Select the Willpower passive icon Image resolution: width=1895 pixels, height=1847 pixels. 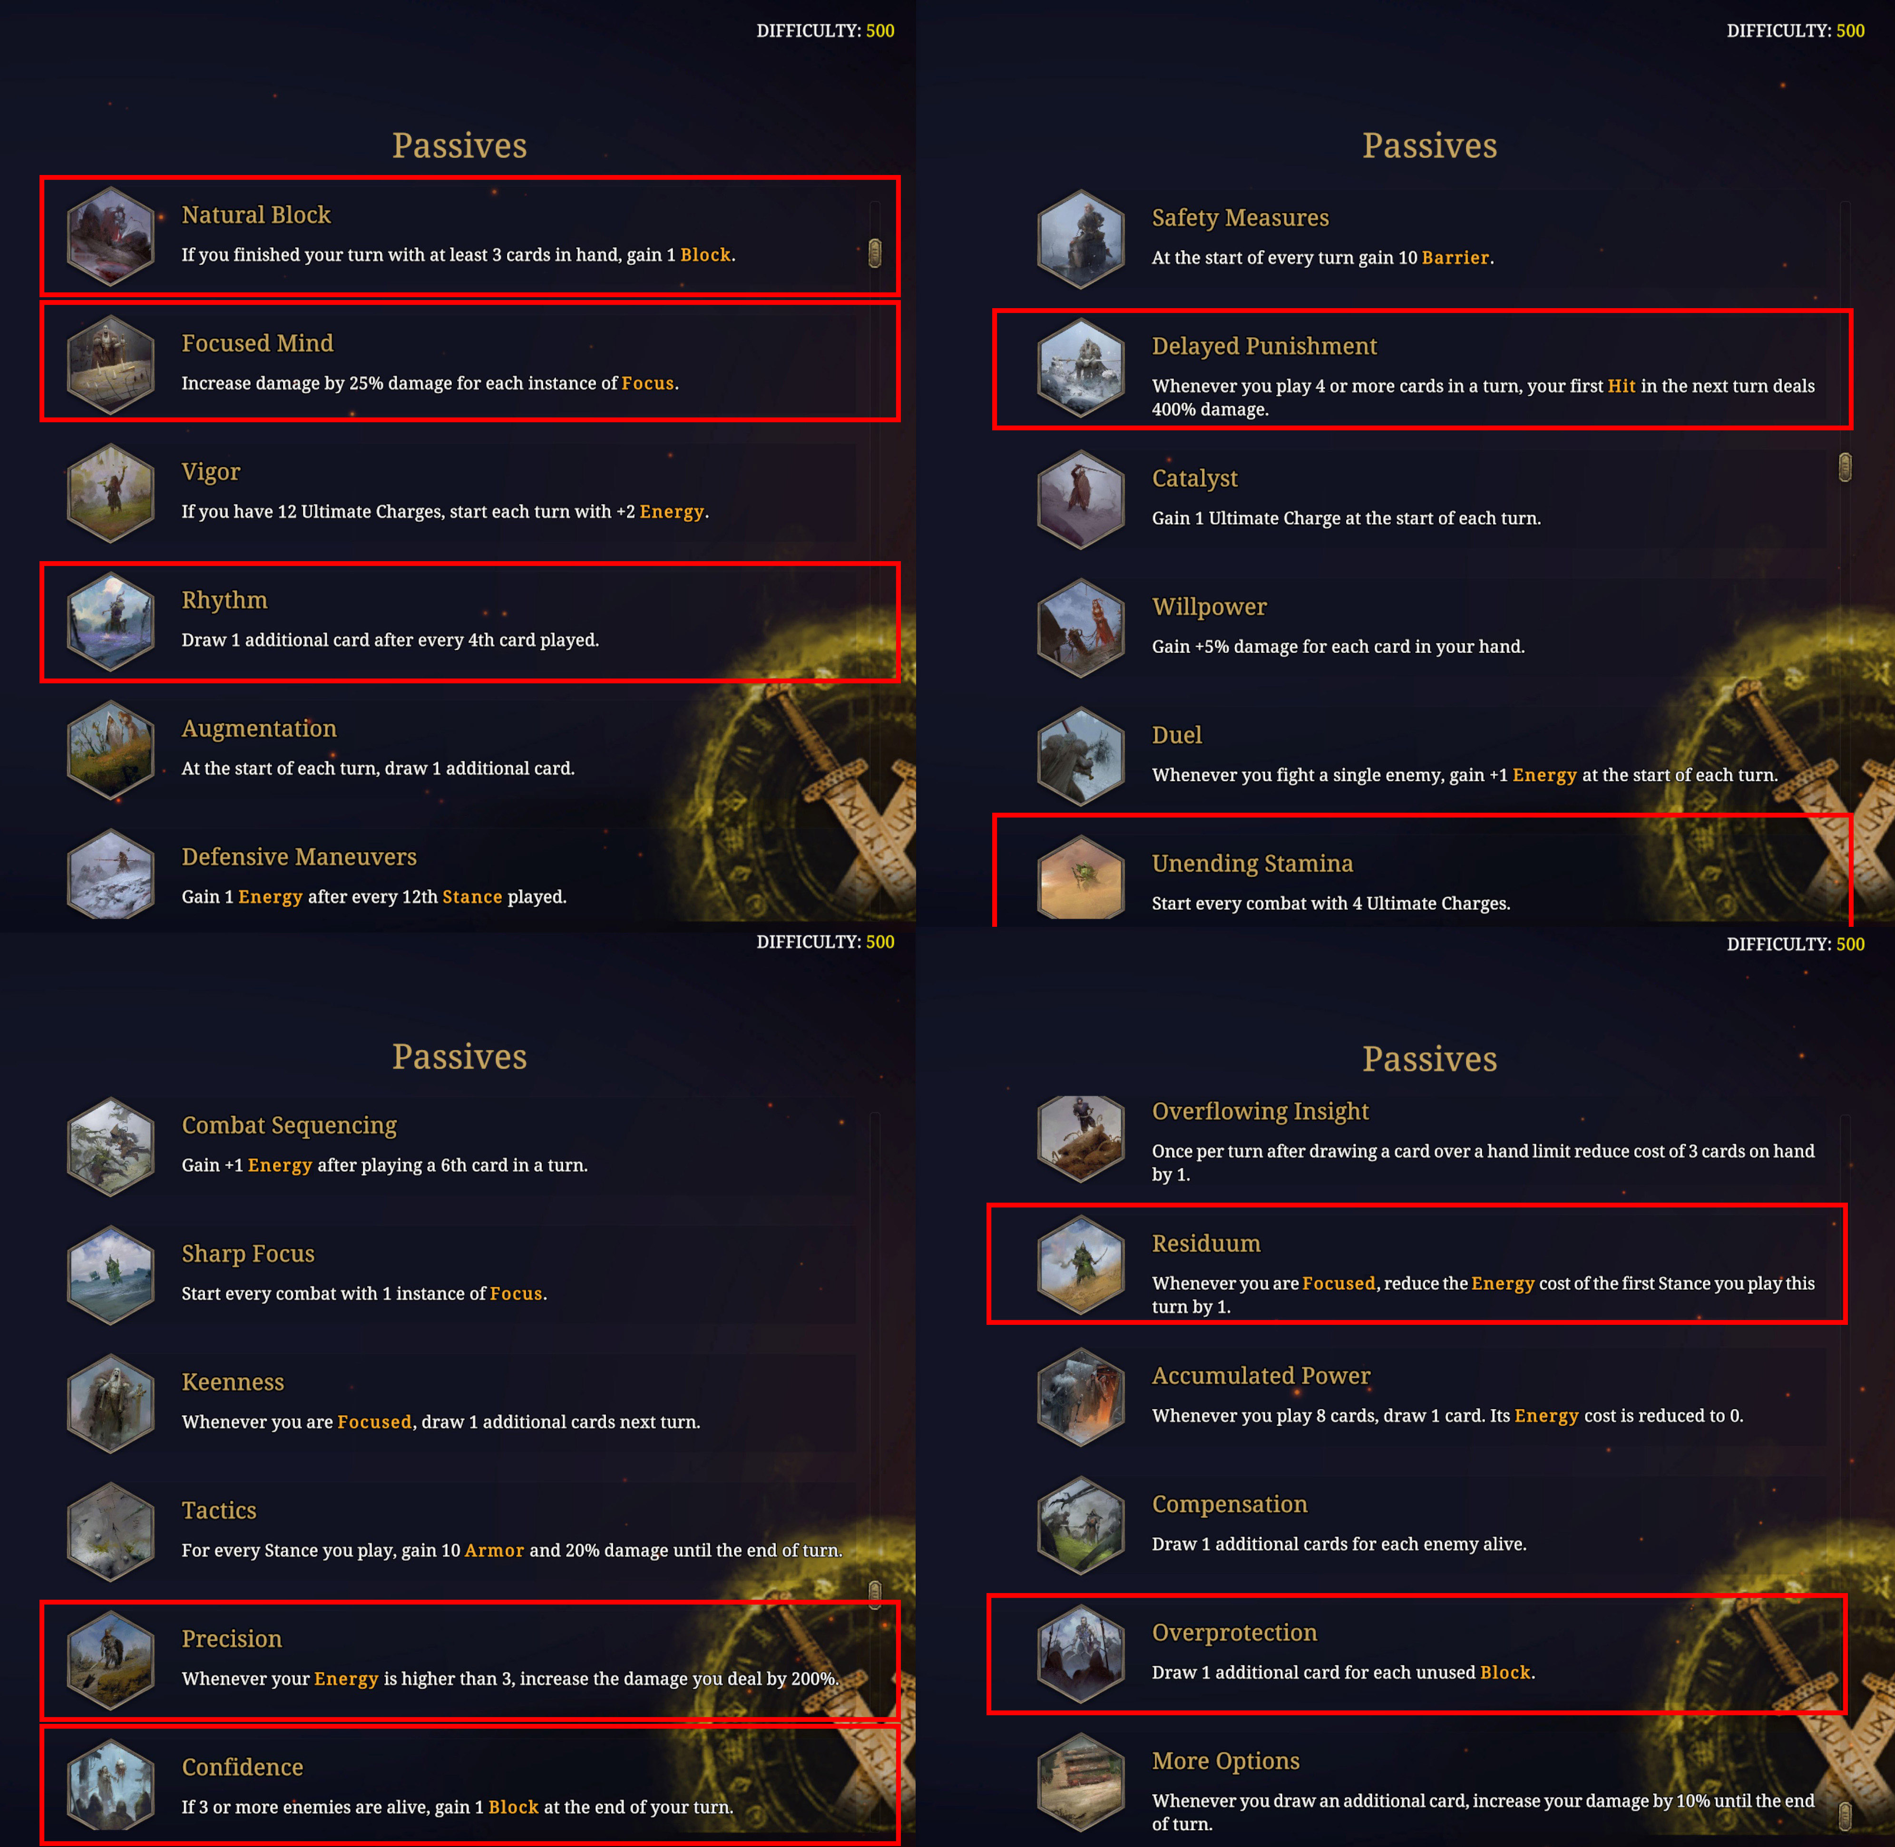point(1081,628)
